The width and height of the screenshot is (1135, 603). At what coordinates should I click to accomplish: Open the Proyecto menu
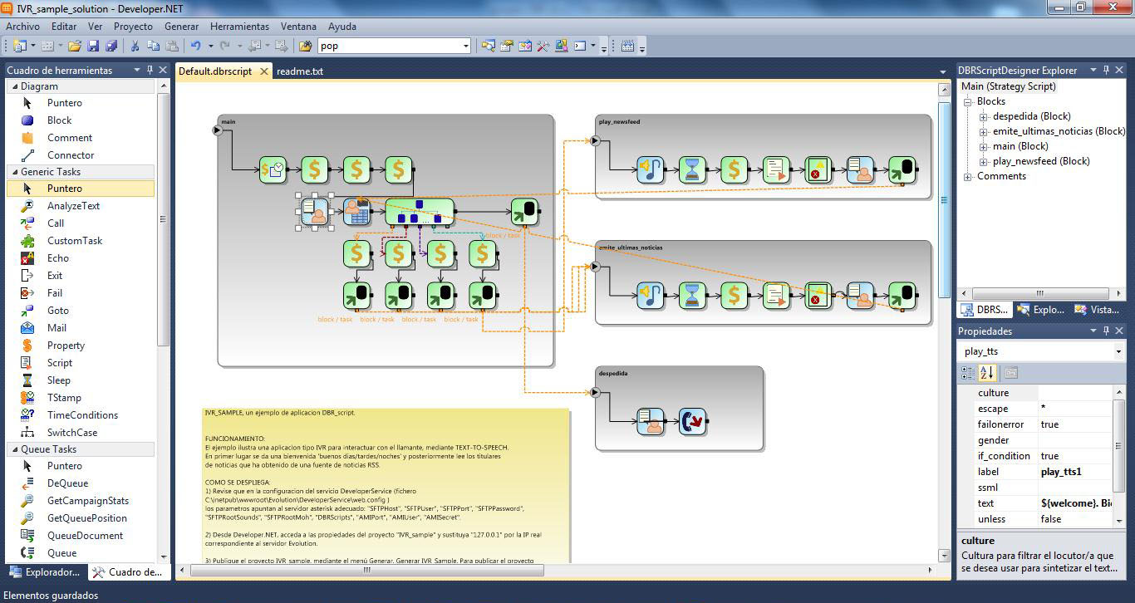point(133,27)
